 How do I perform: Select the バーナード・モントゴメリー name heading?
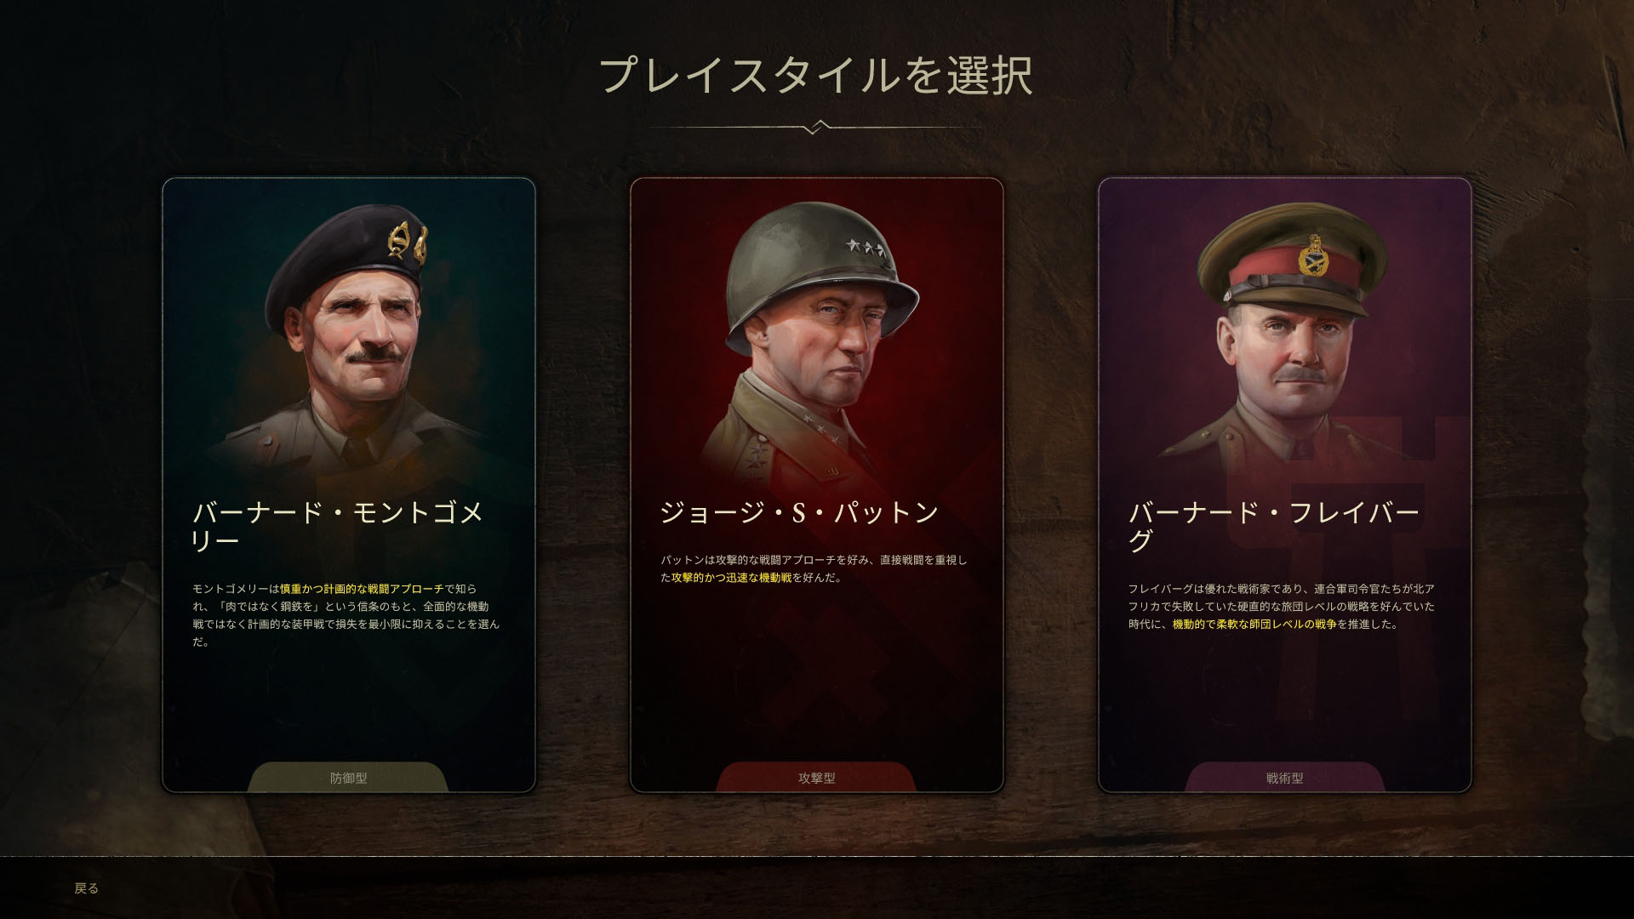338,526
